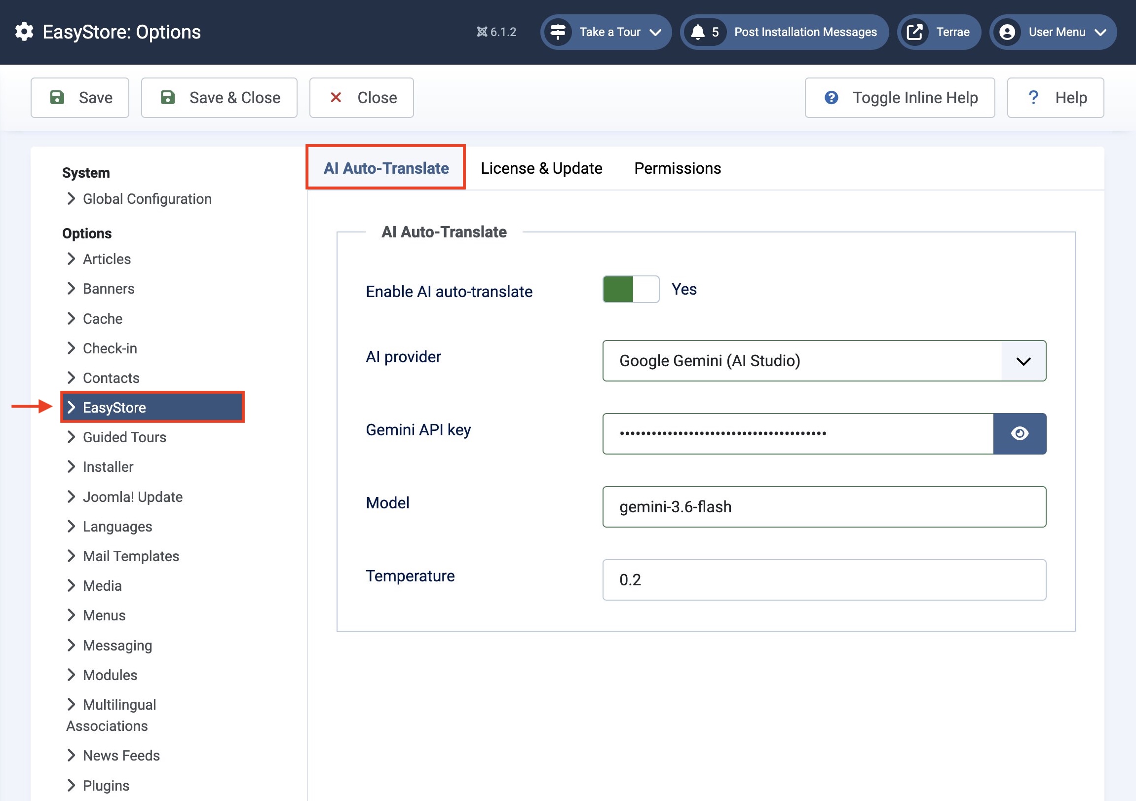The height and width of the screenshot is (801, 1136).
Task: Click the Terrae external link icon
Action: (x=914, y=32)
